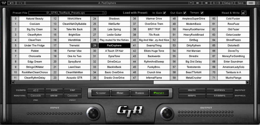
Task: Switch to the Tuner tab
Action: (140, 93)
